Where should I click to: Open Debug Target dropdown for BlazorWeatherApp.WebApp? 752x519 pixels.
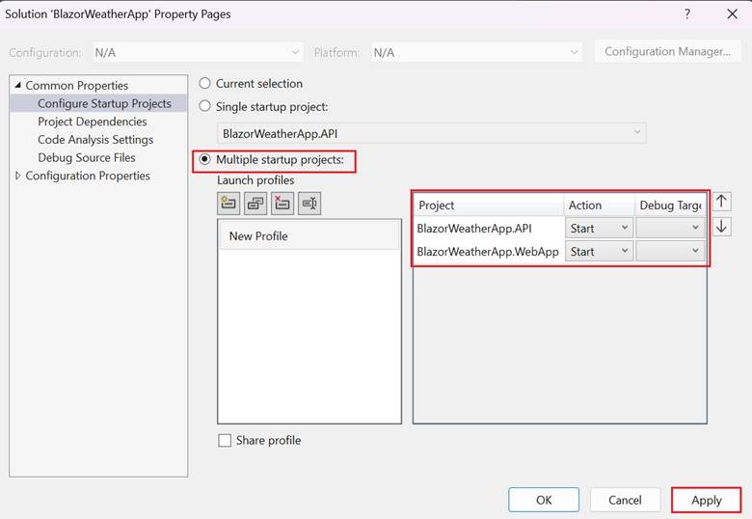point(670,252)
